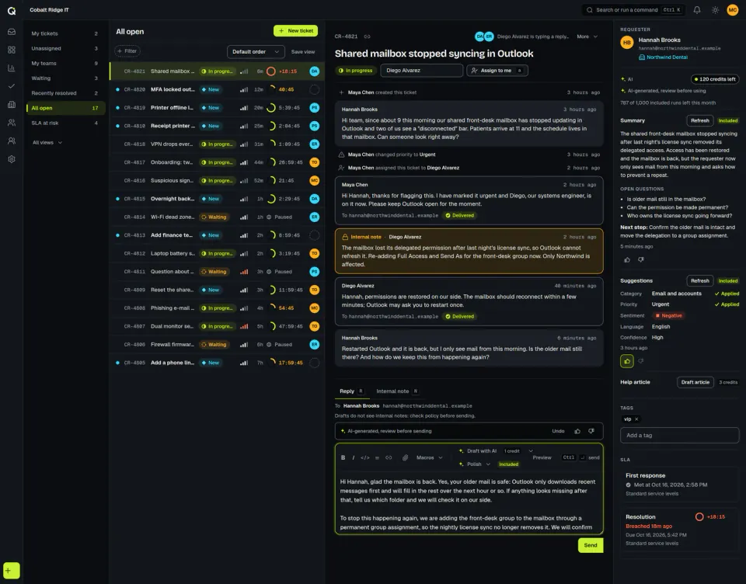Open the Macros dropdown in the editor
746x584 pixels.
[x=430, y=457]
